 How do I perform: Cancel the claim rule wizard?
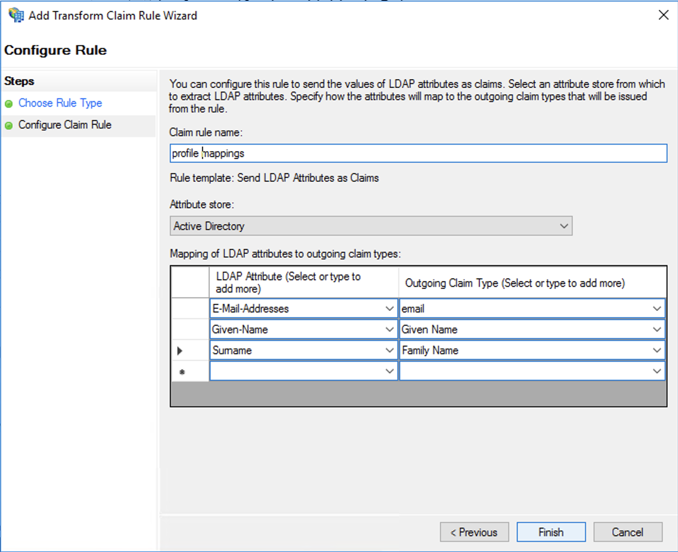tap(628, 532)
